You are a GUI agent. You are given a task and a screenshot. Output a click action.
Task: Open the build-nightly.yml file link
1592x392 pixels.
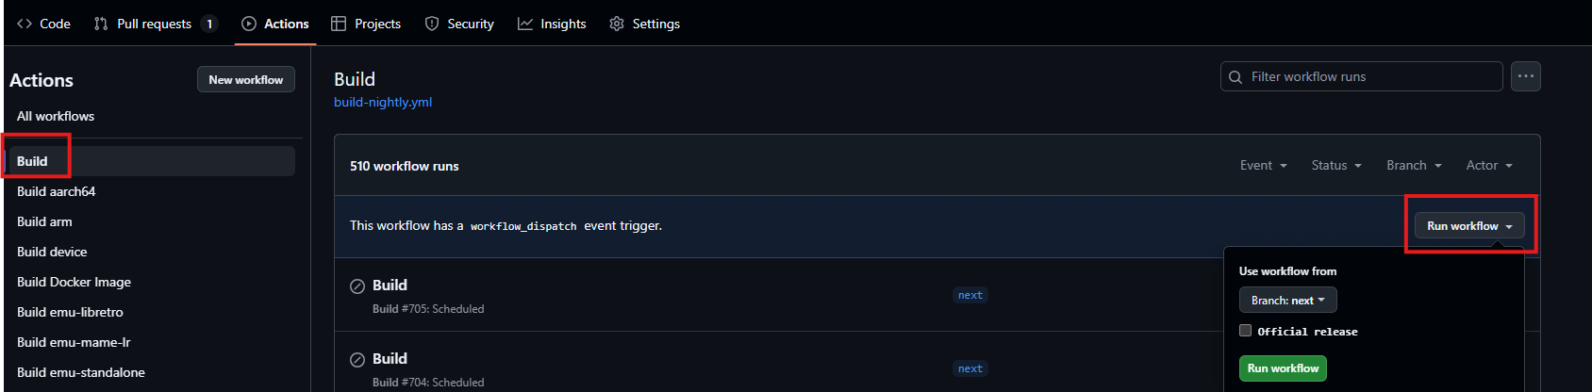pyautogui.click(x=383, y=102)
